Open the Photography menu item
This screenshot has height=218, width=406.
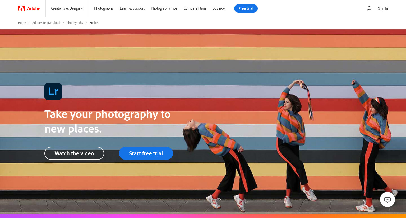[x=104, y=8]
